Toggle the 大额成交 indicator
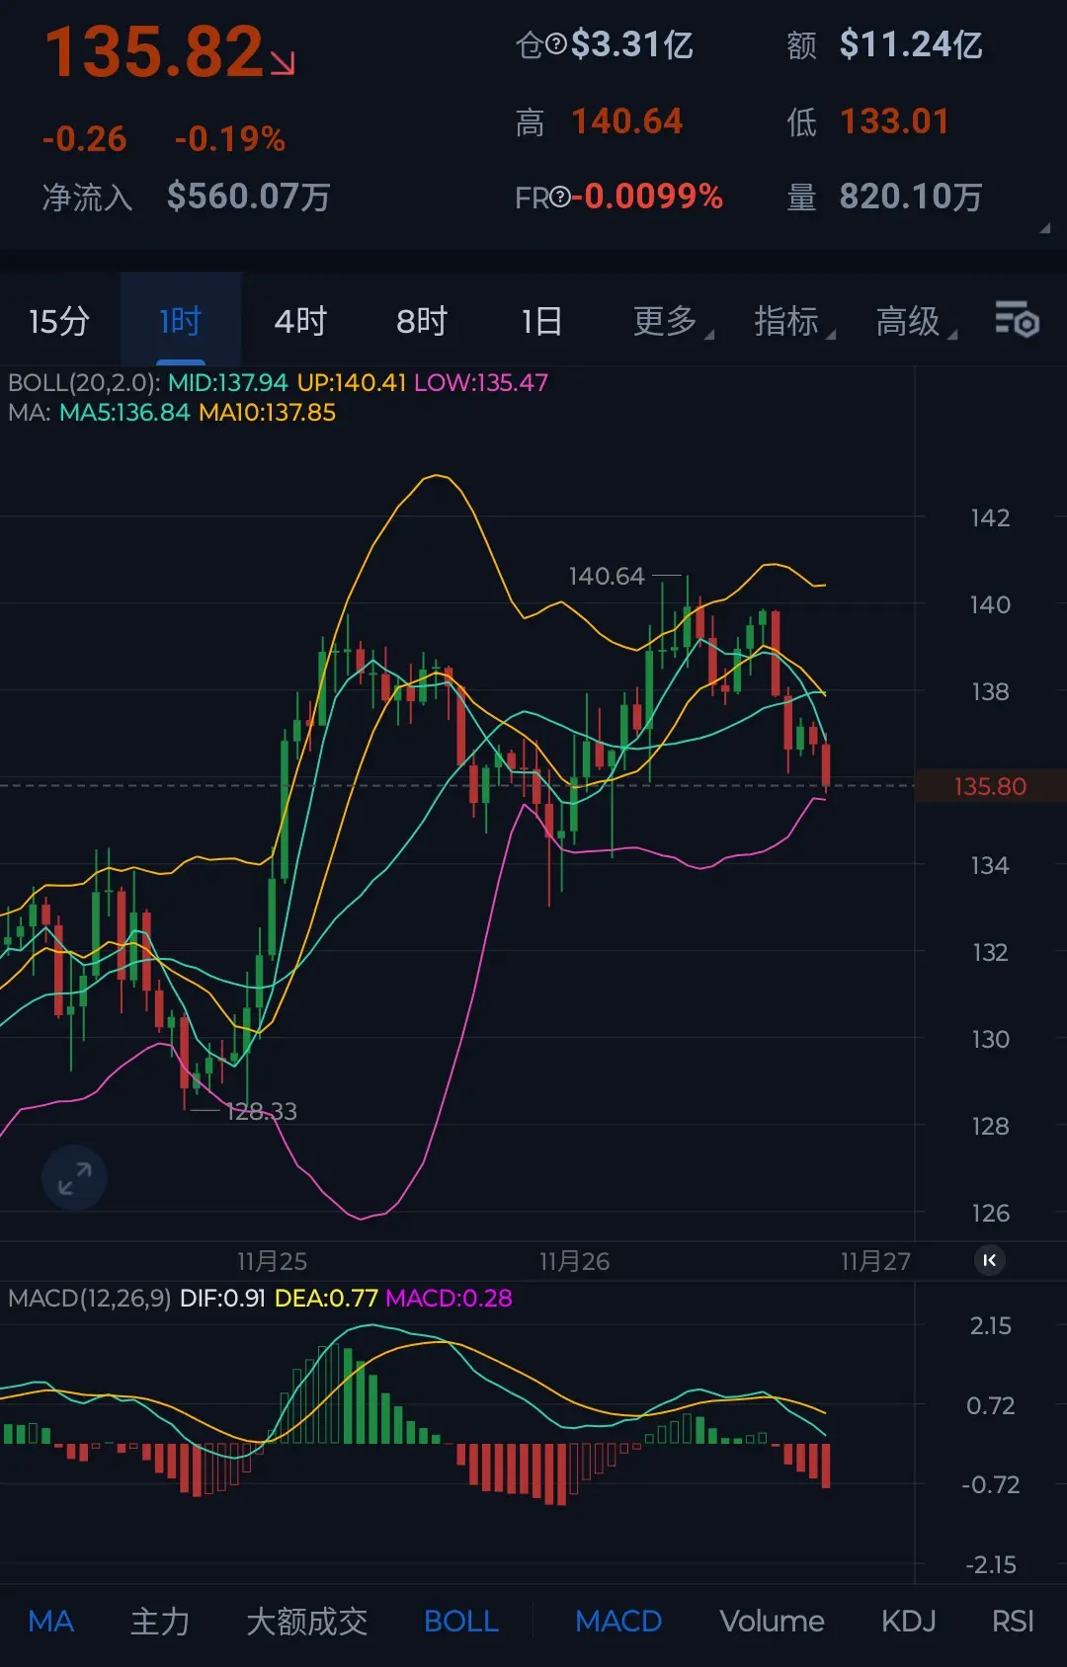The image size is (1067, 1667). tap(306, 1621)
